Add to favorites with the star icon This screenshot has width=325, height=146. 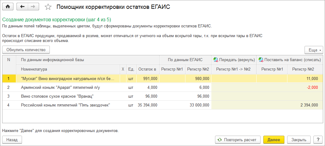(48, 7)
